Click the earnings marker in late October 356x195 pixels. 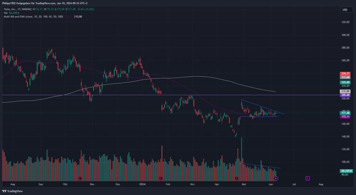click(80, 178)
